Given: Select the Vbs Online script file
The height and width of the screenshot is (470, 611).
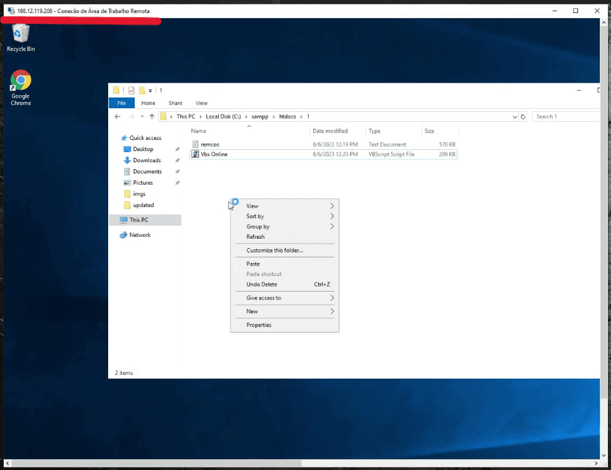Looking at the screenshot, I should (323, 154).
